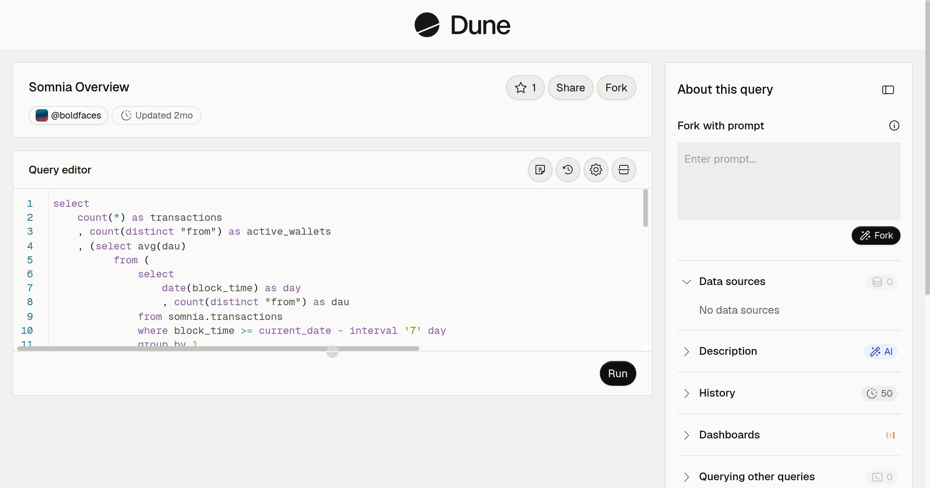Screen dimensions: 930x488
Task: Toggle the editor layout expand icon
Action: pyautogui.click(x=623, y=170)
